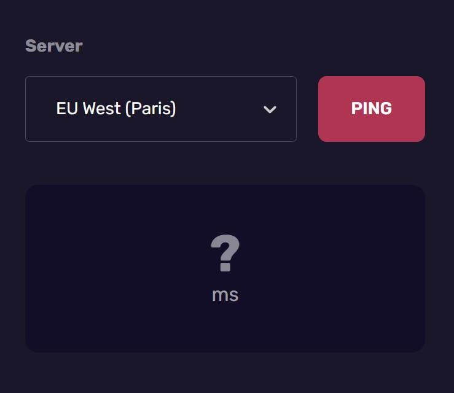Tap the large gray question mark
The width and height of the screenshot is (454, 393).
point(225,254)
